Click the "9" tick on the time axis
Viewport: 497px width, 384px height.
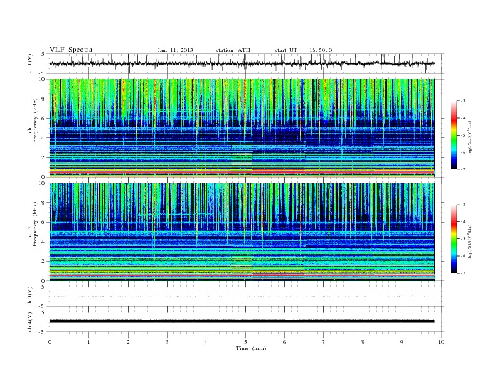click(402, 342)
